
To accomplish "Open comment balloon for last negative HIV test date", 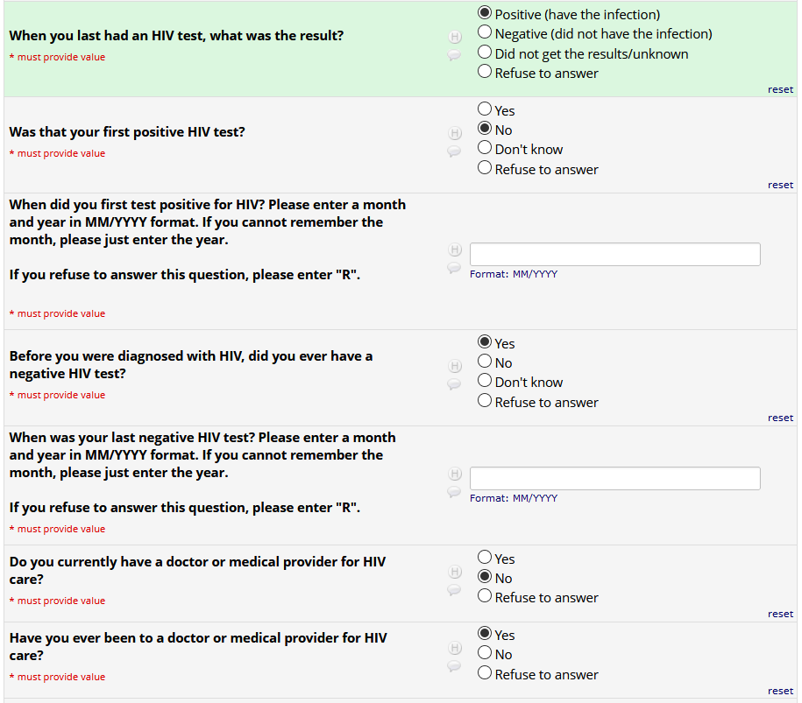I will (454, 492).
